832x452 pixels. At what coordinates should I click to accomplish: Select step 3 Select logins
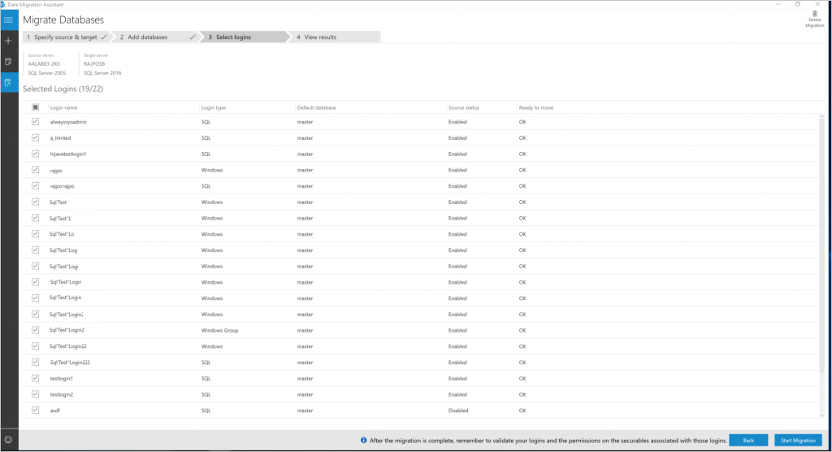coord(244,37)
